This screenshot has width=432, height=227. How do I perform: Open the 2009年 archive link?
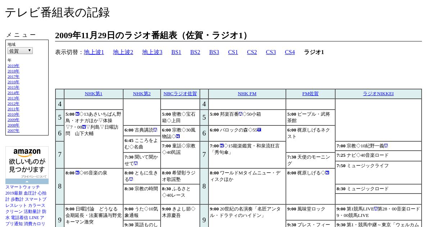[x=13, y=120]
